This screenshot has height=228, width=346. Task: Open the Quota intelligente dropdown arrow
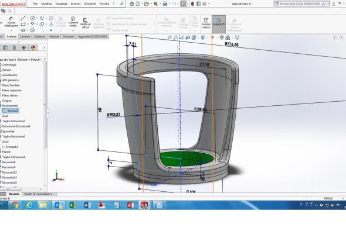[x=11, y=30]
